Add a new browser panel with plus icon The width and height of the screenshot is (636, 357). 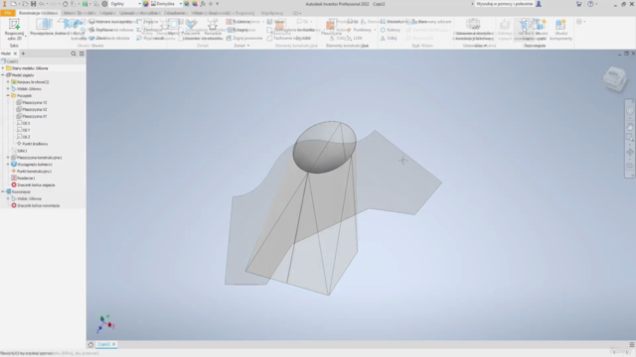(x=23, y=54)
